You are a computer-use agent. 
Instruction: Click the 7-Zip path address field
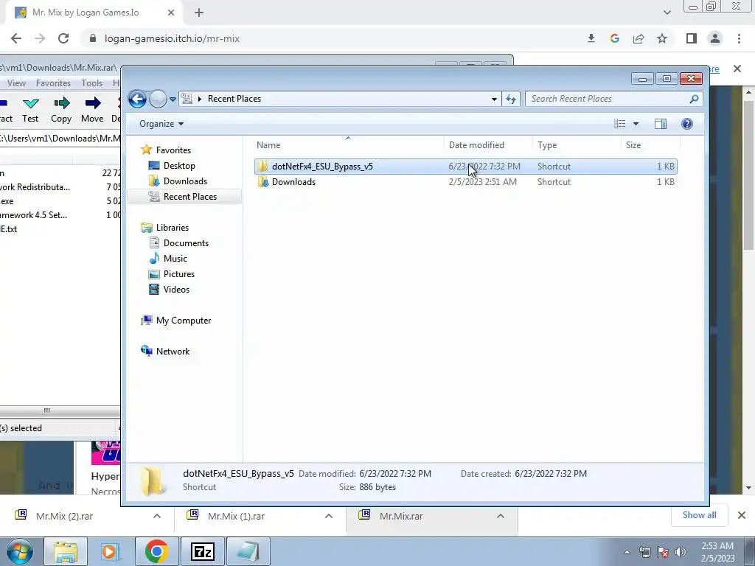60,139
